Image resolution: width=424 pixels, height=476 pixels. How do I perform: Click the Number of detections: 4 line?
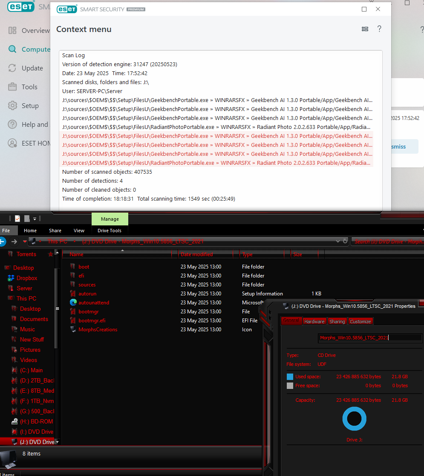[x=92, y=181]
